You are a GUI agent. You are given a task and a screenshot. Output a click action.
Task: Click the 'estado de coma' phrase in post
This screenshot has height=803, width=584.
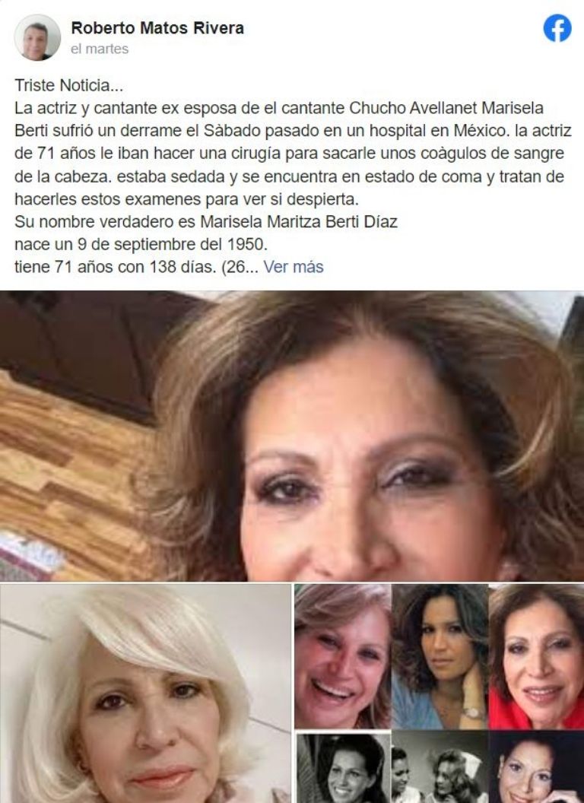(423, 176)
